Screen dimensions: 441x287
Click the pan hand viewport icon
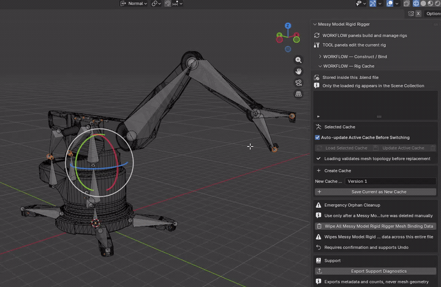pos(298,71)
